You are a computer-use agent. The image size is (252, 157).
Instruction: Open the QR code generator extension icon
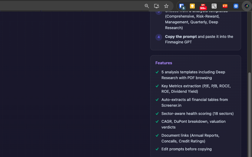[214, 6]
